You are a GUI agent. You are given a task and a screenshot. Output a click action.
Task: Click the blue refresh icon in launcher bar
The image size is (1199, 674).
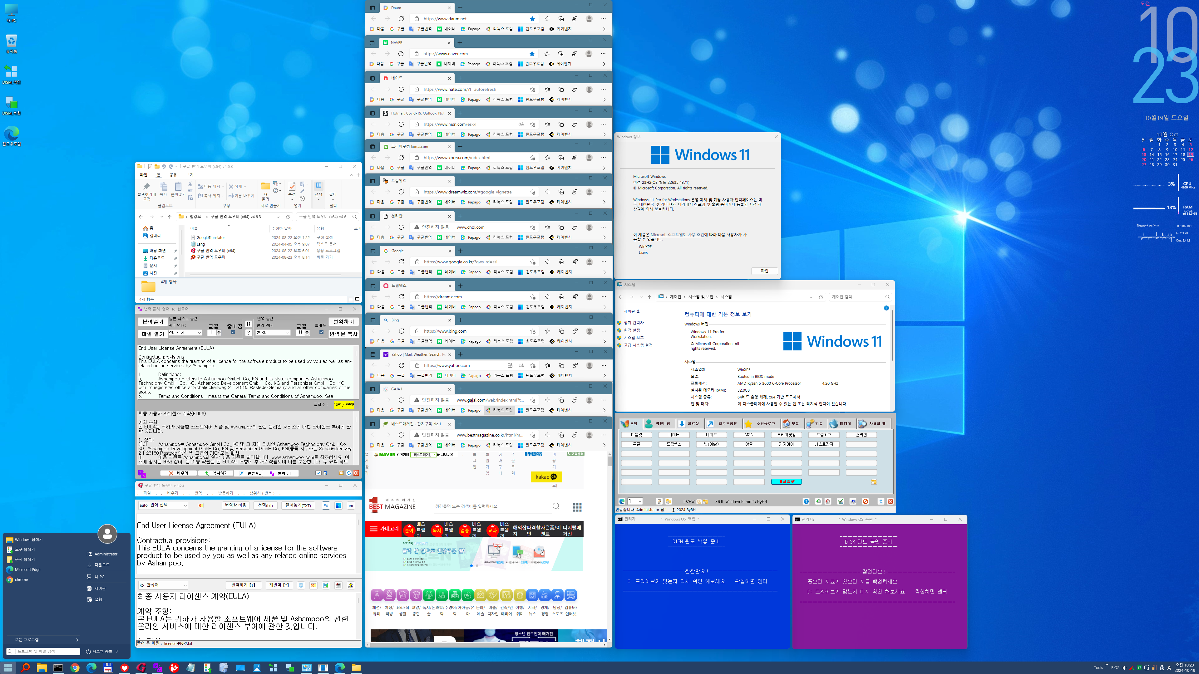pos(881,501)
